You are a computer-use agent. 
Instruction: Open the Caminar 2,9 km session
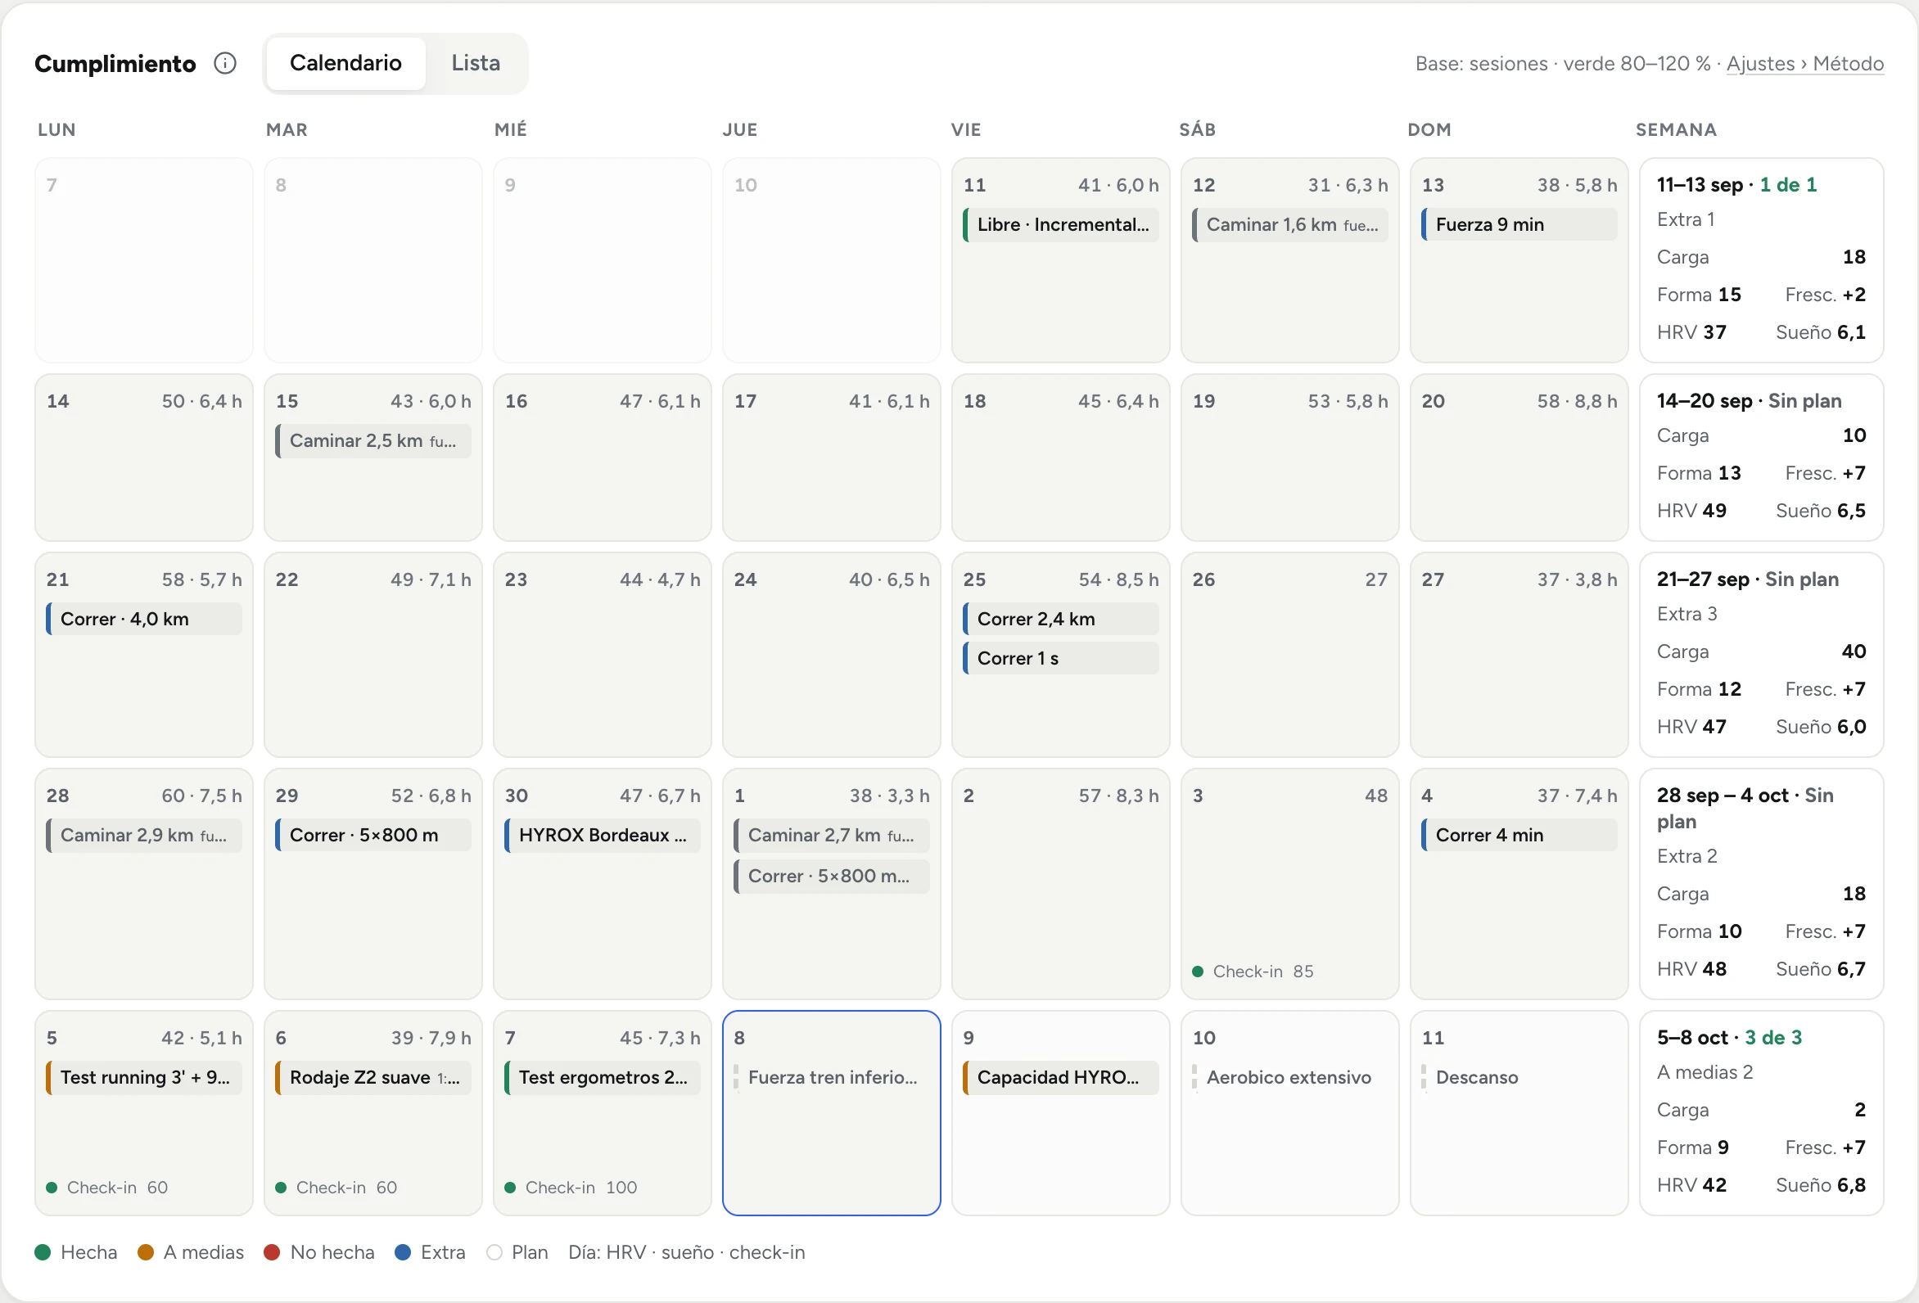145,836
